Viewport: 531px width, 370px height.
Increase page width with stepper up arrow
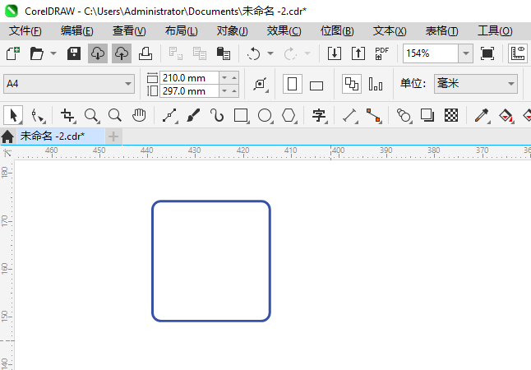pyautogui.click(x=234, y=78)
